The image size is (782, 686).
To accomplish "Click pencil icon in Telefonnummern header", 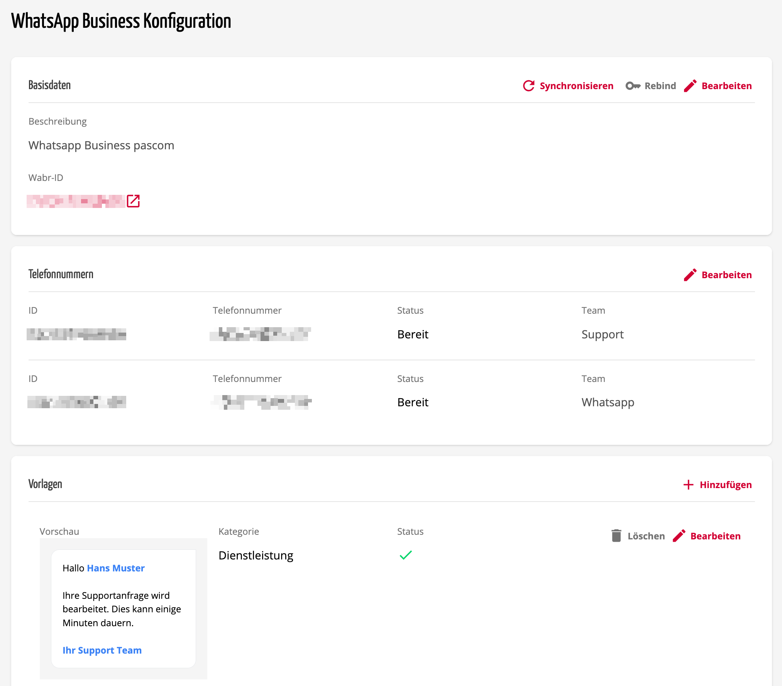I will pyautogui.click(x=690, y=275).
